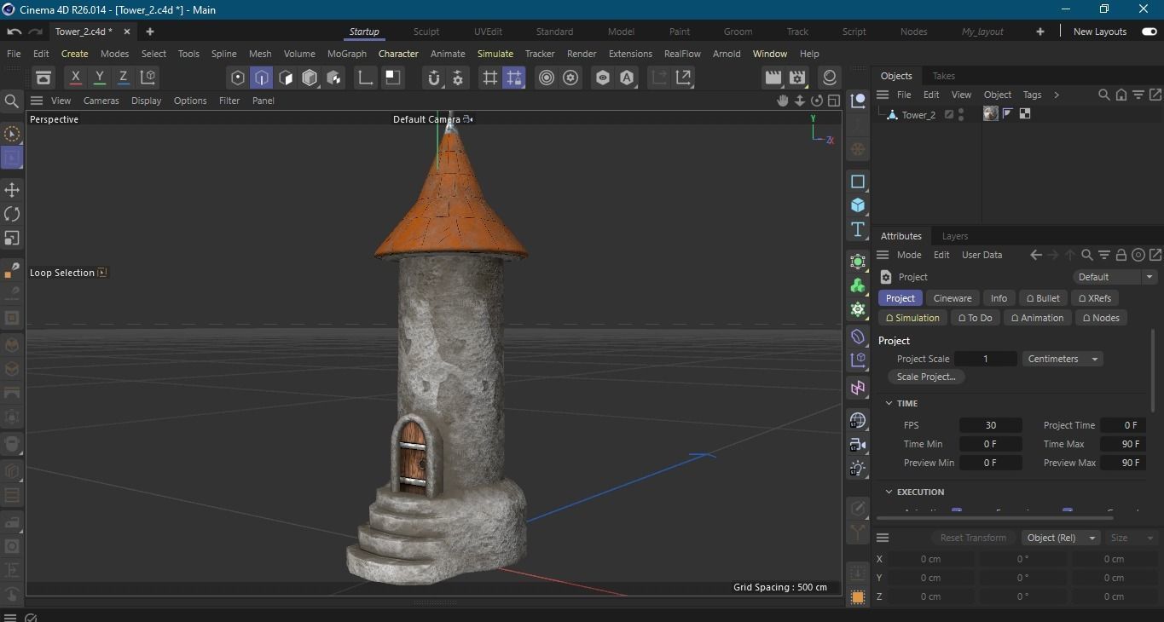The width and height of the screenshot is (1164, 622).
Task: Toggle the Workplane grid icon
Action: (x=489, y=78)
